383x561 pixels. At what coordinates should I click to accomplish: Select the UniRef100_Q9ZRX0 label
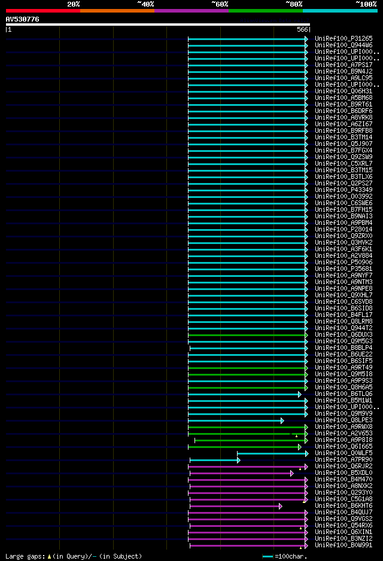click(344, 236)
